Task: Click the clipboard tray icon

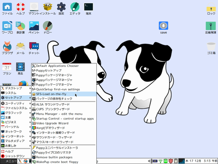Action: (176, 161)
